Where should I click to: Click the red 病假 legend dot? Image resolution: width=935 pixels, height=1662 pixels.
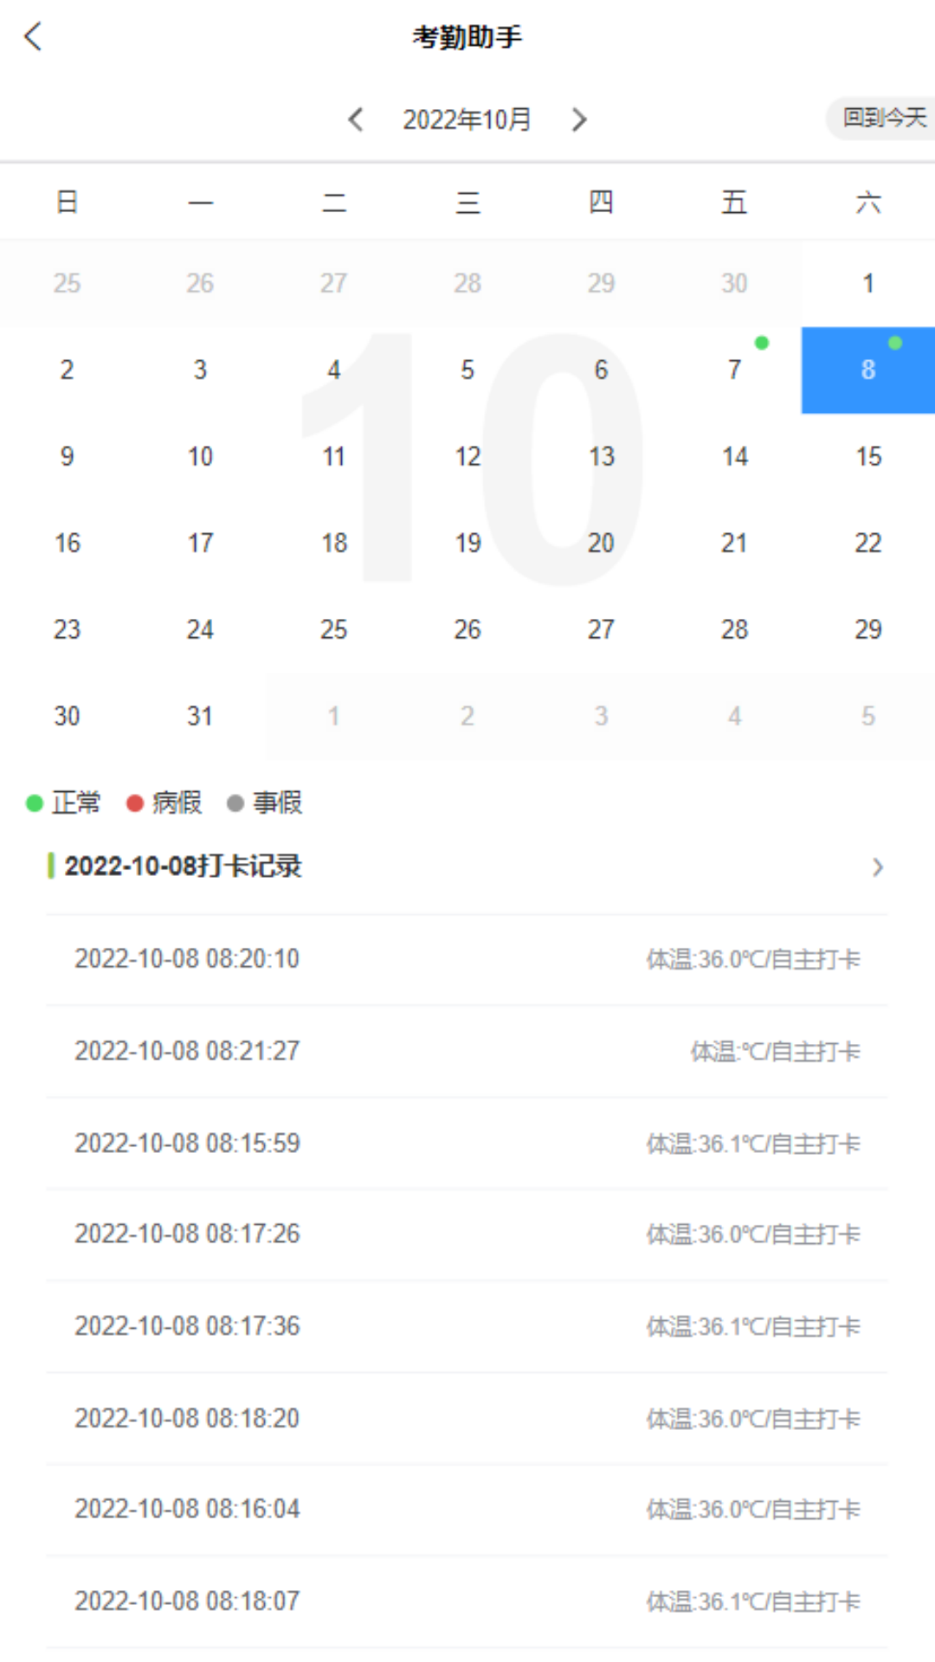tap(135, 803)
